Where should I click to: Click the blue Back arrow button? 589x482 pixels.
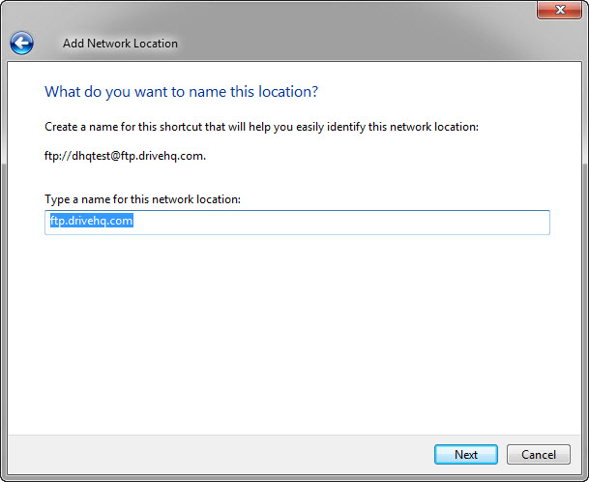pos(21,43)
